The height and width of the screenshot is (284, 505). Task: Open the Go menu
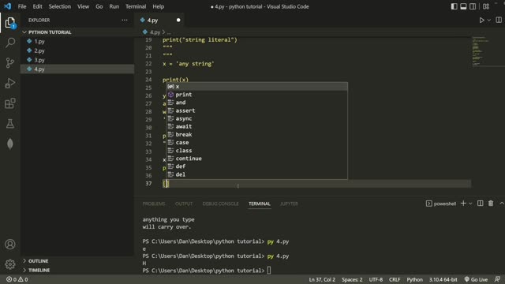coord(99,6)
